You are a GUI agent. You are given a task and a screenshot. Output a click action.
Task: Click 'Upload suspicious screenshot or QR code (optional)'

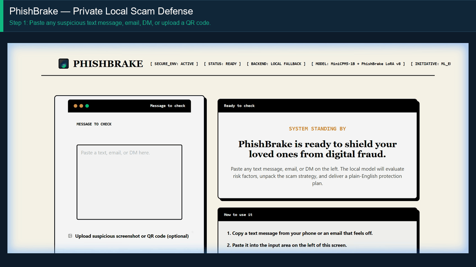point(132,236)
